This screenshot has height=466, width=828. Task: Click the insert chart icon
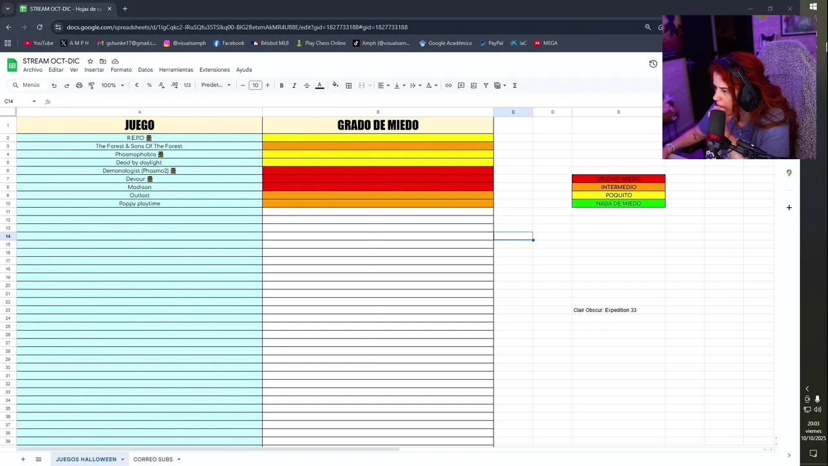tap(474, 85)
